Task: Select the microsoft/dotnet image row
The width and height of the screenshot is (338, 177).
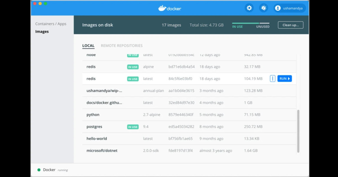Action: point(189,151)
